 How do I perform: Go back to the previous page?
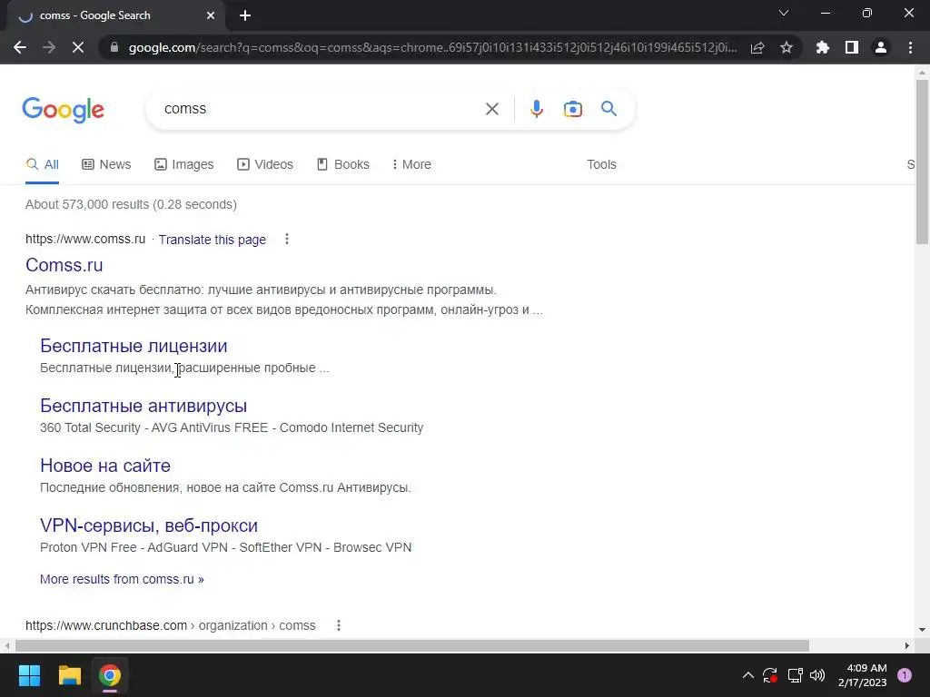pos(20,47)
